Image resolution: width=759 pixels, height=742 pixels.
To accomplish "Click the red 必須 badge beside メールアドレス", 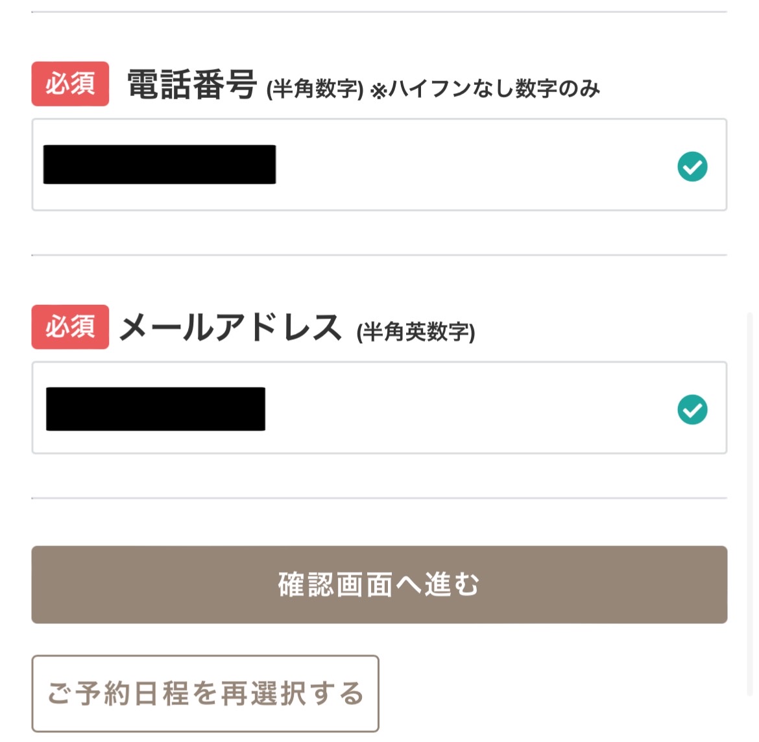I will coord(70,327).
